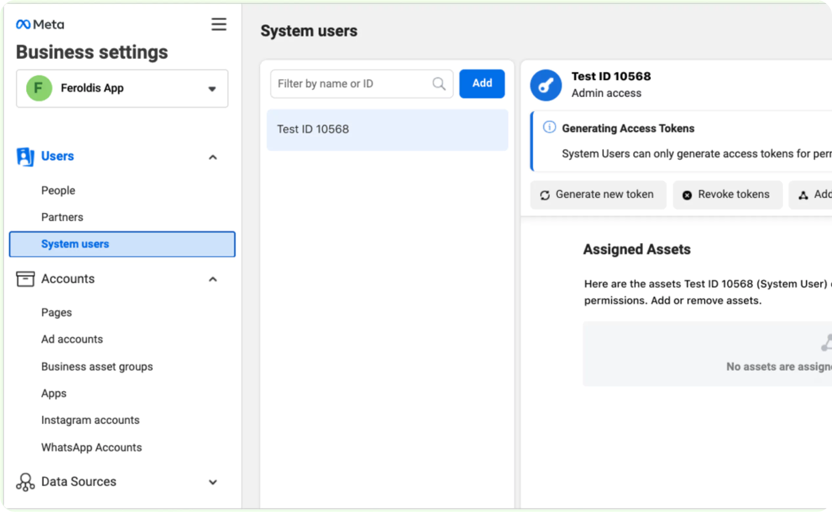The height and width of the screenshot is (512, 832).
Task: Click the blue key avatar icon
Action: [x=546, y=85]
